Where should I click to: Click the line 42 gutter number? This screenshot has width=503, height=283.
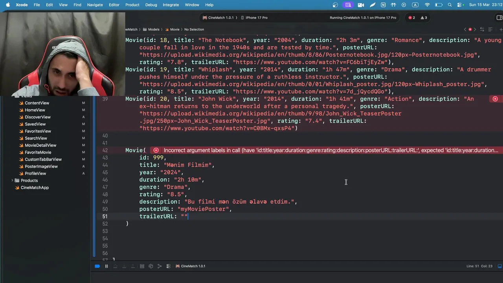(x=105, y=151)
